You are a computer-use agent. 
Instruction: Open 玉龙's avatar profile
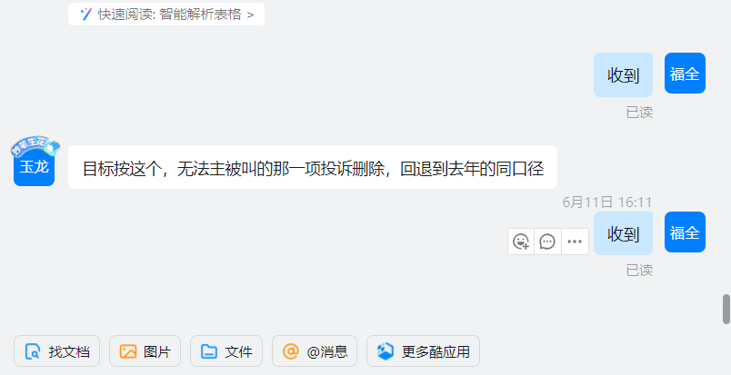pyautogui.click(x=34, y=166)
